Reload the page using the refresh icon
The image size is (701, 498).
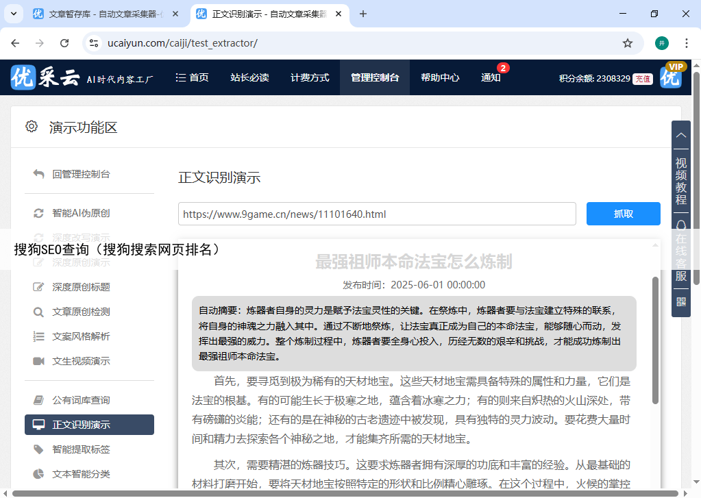tap(64, 43)
